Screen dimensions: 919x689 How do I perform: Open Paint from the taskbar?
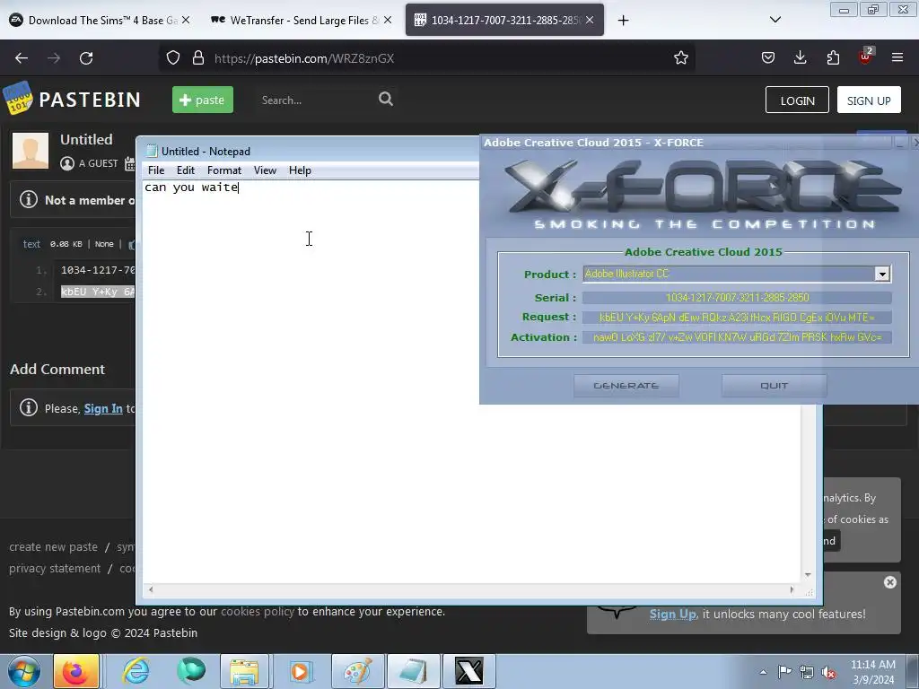coord(357,671)
